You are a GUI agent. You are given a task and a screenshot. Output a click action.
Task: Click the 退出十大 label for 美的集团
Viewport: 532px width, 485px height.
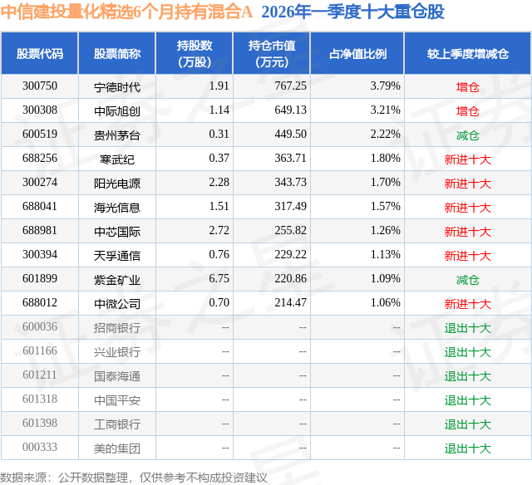coord(468,448)
